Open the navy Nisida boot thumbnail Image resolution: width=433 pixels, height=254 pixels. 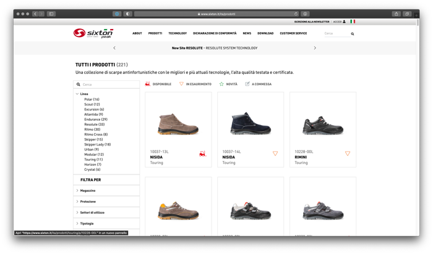[251, 123]
